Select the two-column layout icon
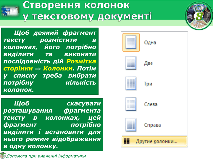 [131, 63]
